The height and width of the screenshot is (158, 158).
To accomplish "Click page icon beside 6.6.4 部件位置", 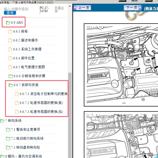I will tap(10, 58).
